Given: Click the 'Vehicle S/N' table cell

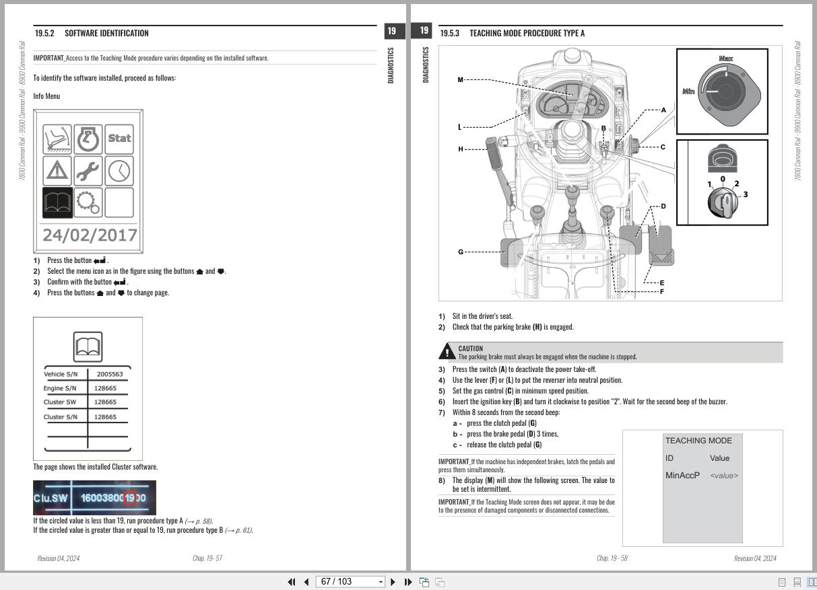Looking at the screenshot, I should (60, 374).
